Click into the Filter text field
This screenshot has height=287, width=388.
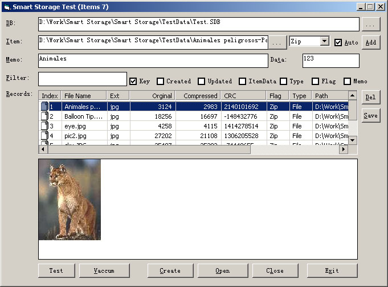[83, 79]
